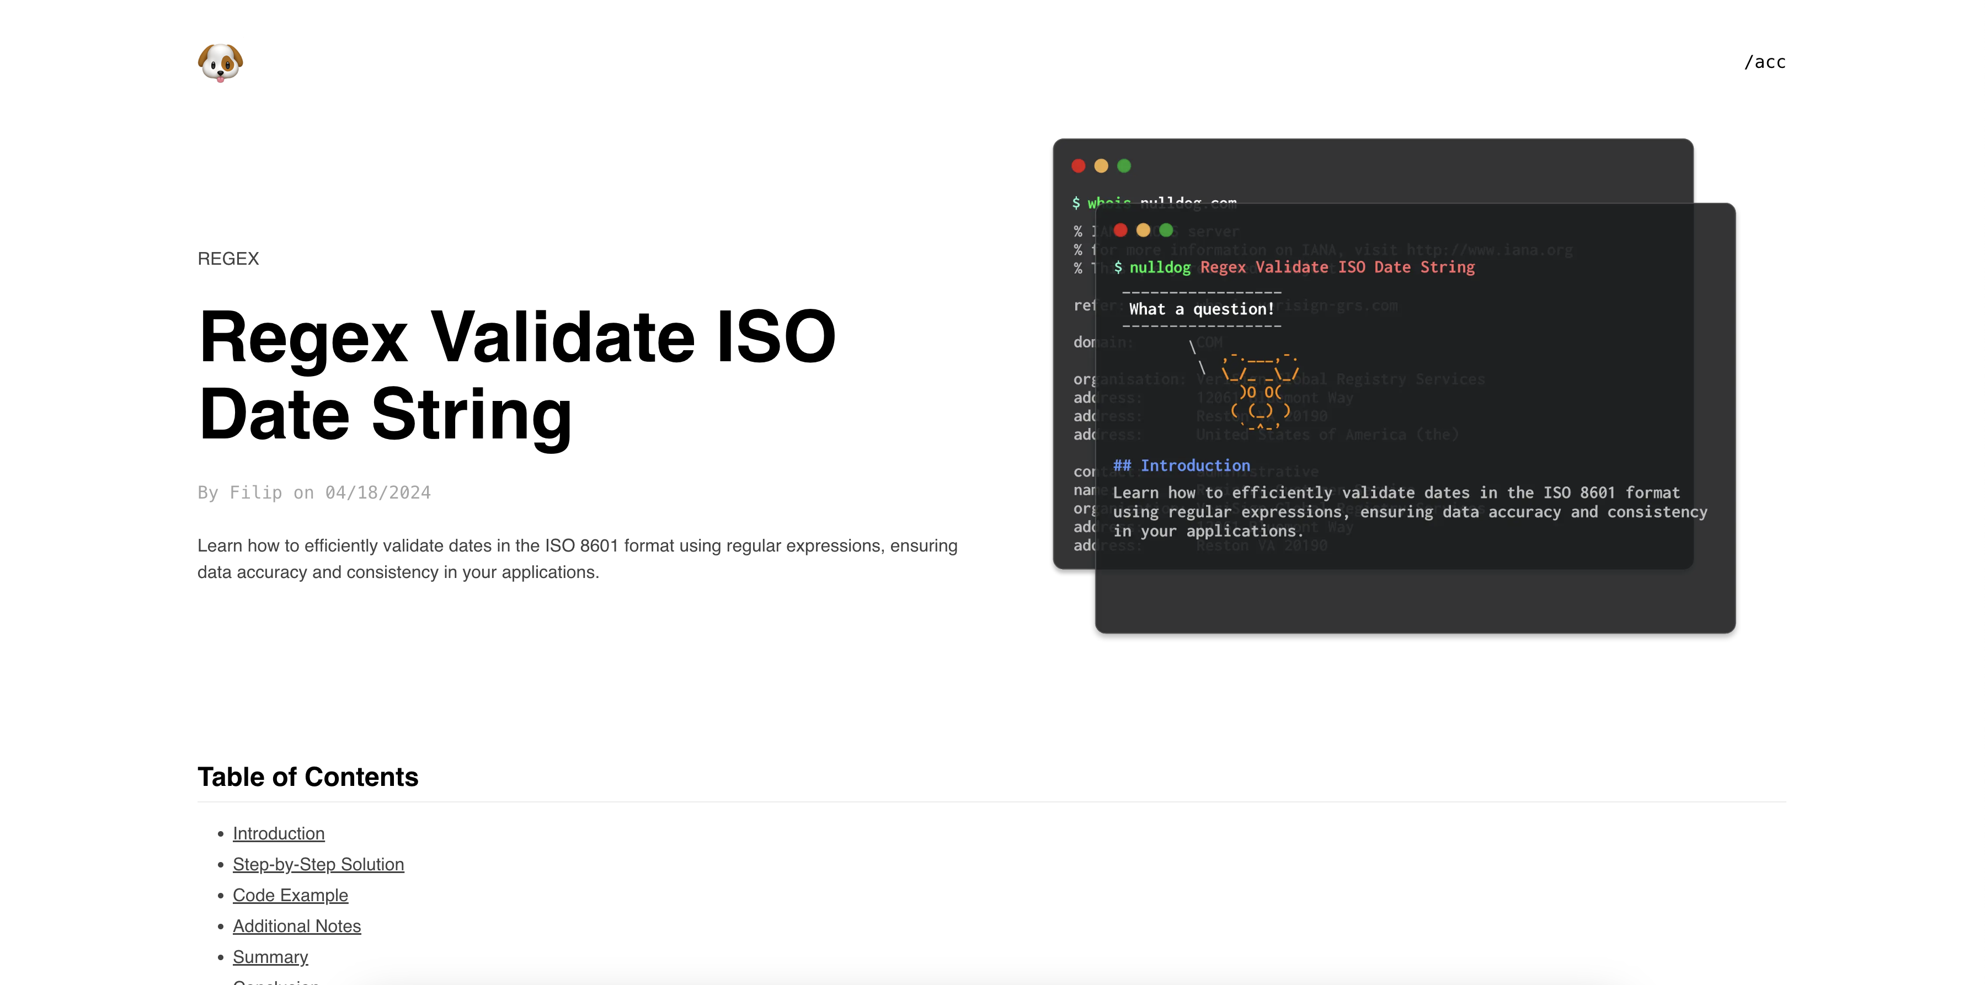Jump to Step-by-Step Solution section

click(318, 864)
